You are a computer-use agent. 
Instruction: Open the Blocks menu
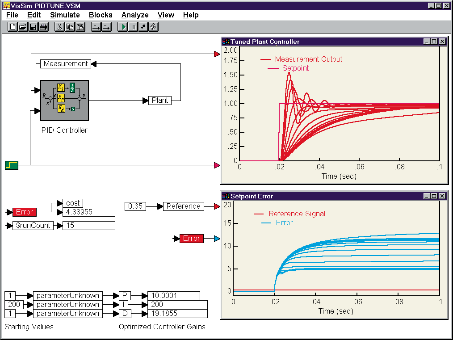pyautogui.click(x=101, y=15)
